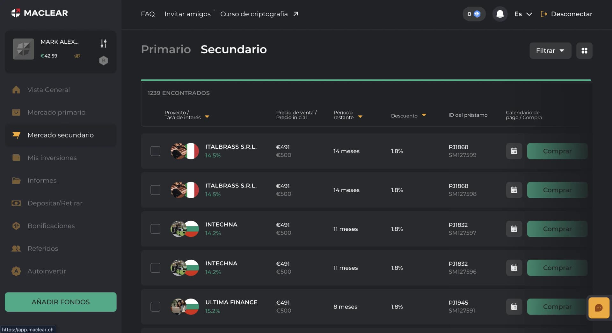612x333 pixels.
Task: Switch to grid view layout
Action: 584,51
